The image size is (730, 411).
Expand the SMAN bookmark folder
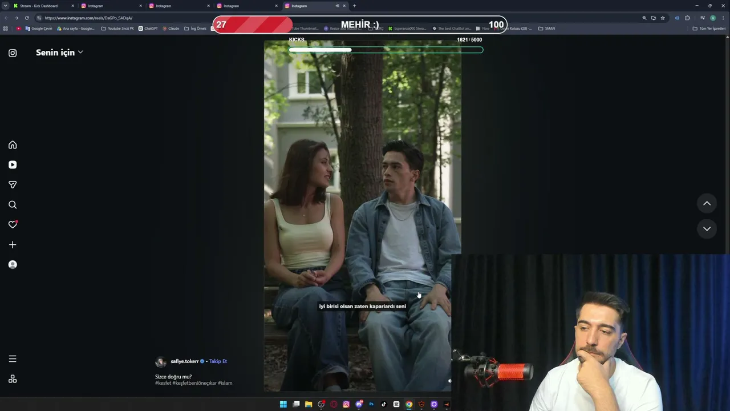(x=546, y=29)
